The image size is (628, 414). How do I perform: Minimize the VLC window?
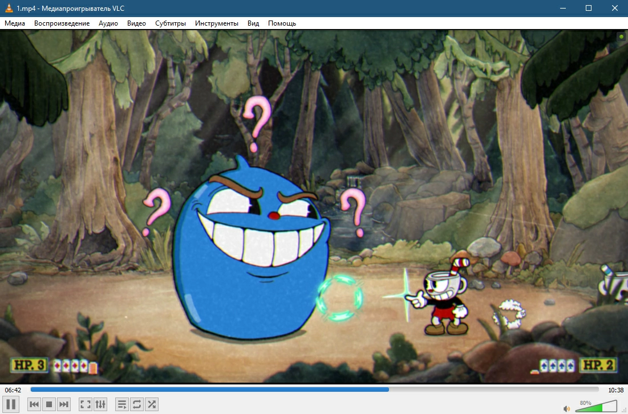563,8
